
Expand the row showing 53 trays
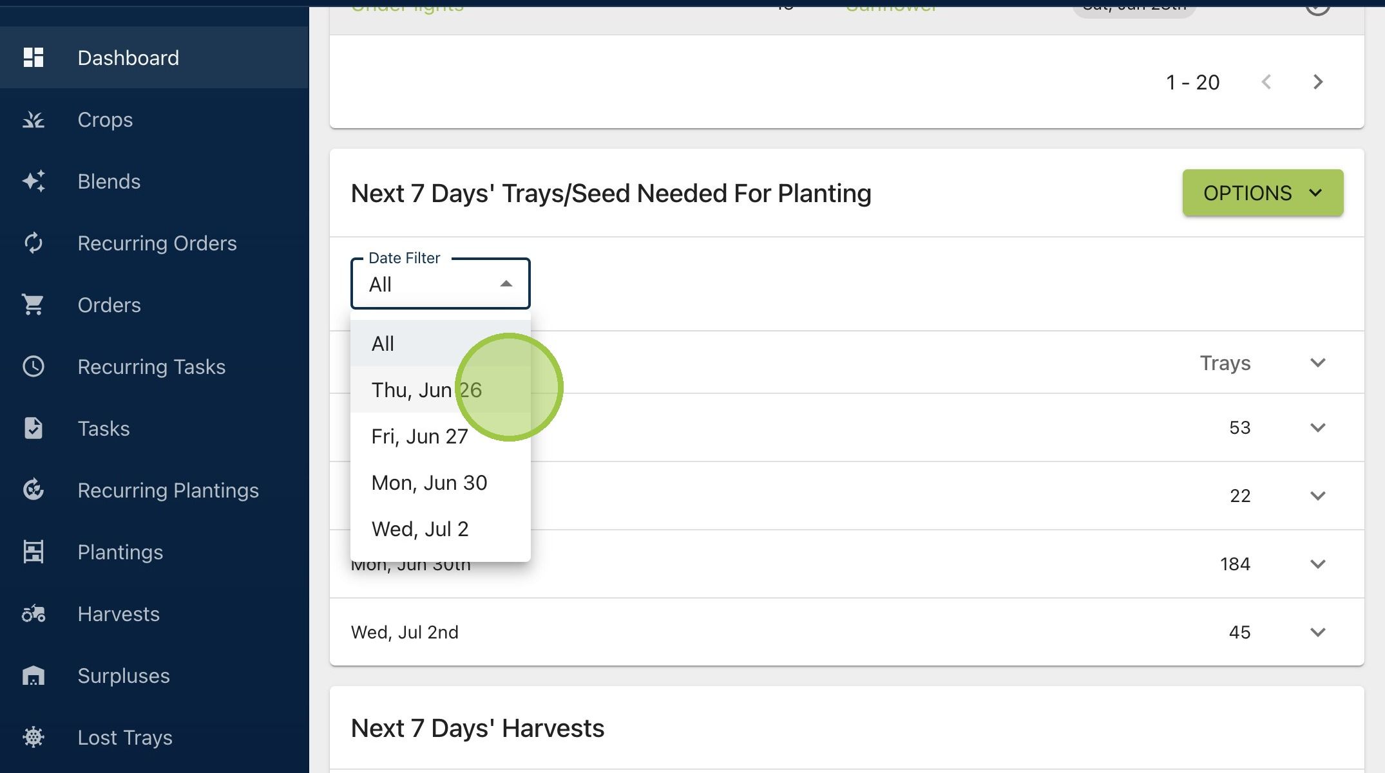(x=1318, y=427)
